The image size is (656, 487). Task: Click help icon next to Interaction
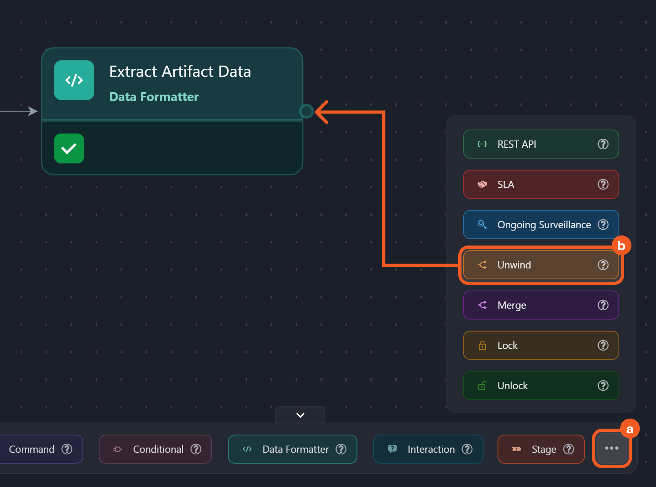pyautogui.click(x=467, y=449)
